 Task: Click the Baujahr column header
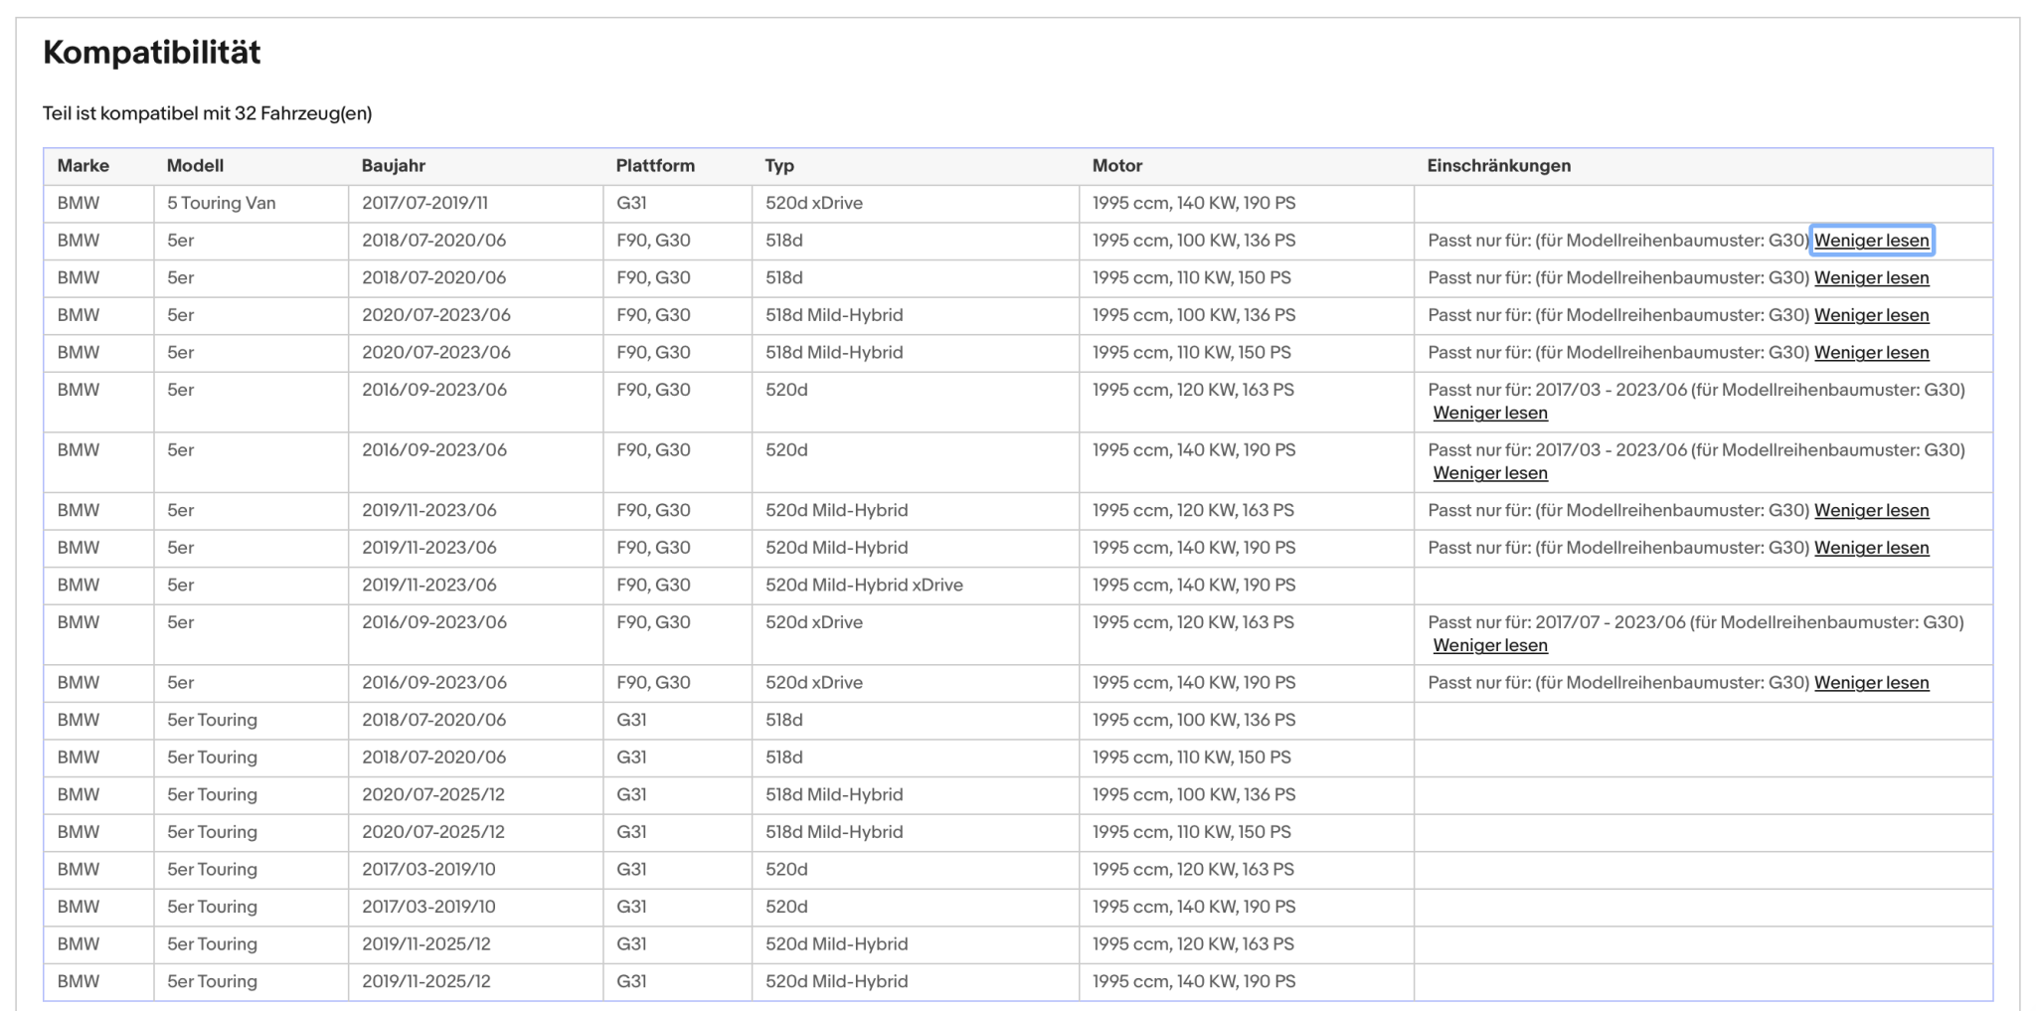(x=394, y=166)
